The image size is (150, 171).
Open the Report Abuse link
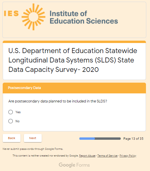coord(87,156)
